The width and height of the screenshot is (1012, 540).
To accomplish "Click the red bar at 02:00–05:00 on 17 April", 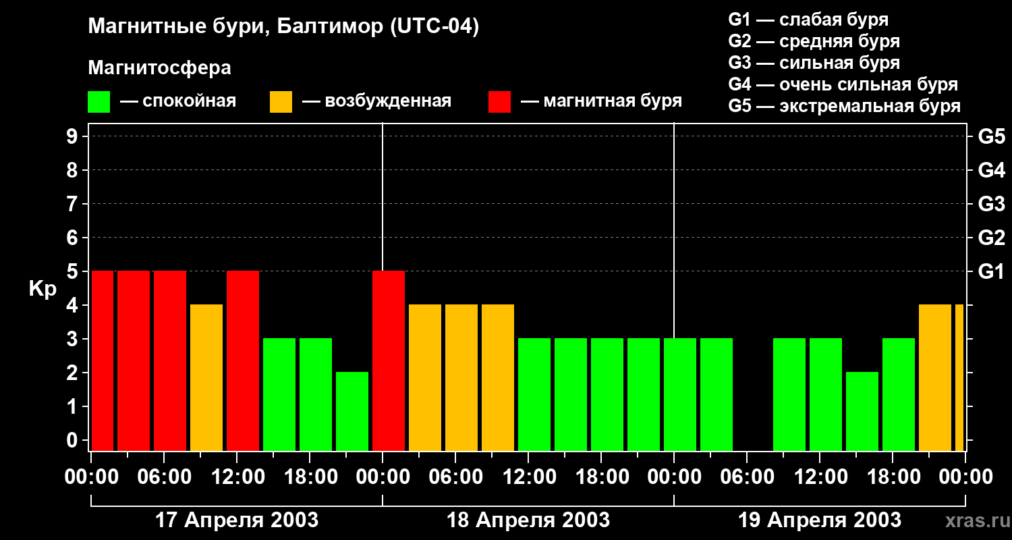I will [x=134, y=360].
